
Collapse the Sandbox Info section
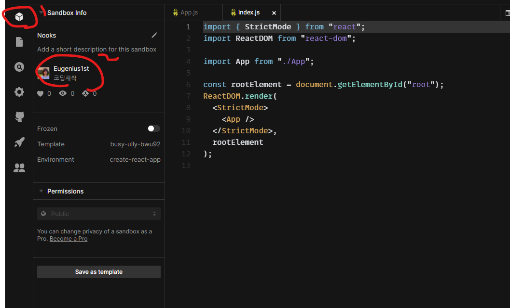[41, 13]
